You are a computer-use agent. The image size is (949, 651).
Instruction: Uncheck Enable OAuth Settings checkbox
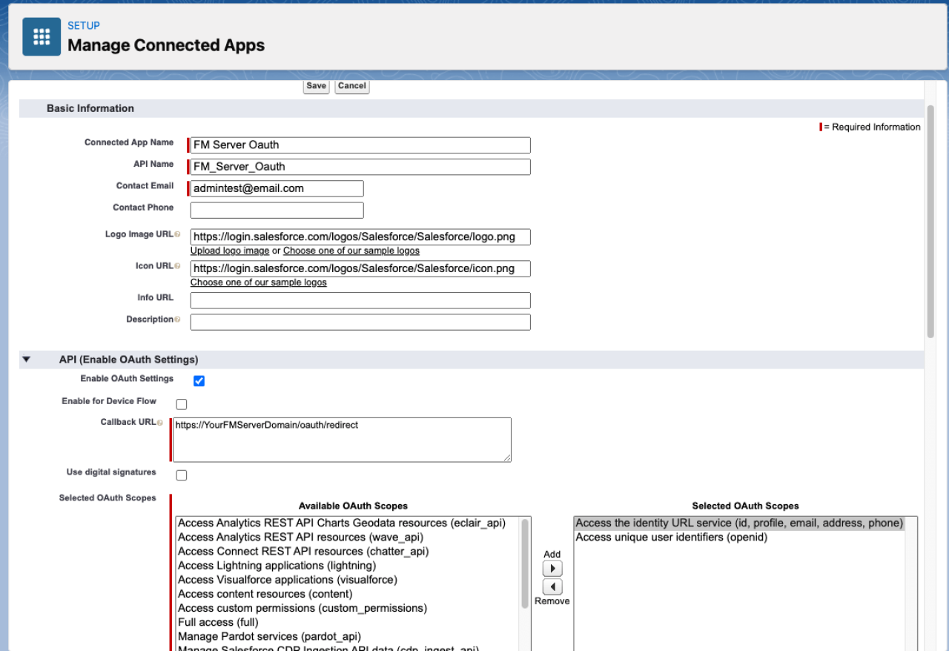[x=199, y=381]
